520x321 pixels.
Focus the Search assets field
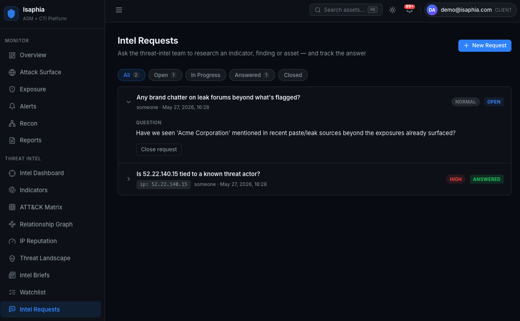[x=346, y=10]
